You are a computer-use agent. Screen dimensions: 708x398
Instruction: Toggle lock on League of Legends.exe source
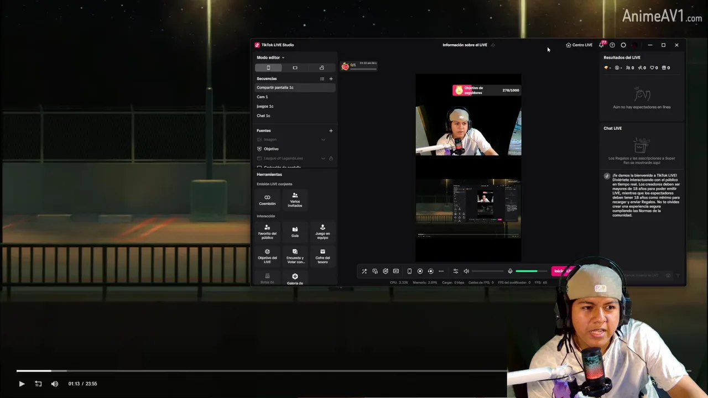[x=331, y=158]
